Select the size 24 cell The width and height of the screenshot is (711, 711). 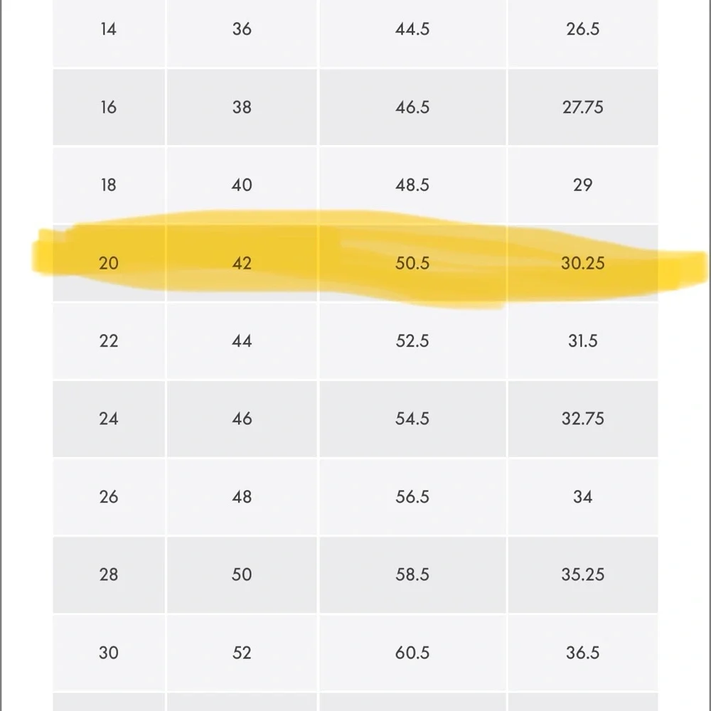109,419
